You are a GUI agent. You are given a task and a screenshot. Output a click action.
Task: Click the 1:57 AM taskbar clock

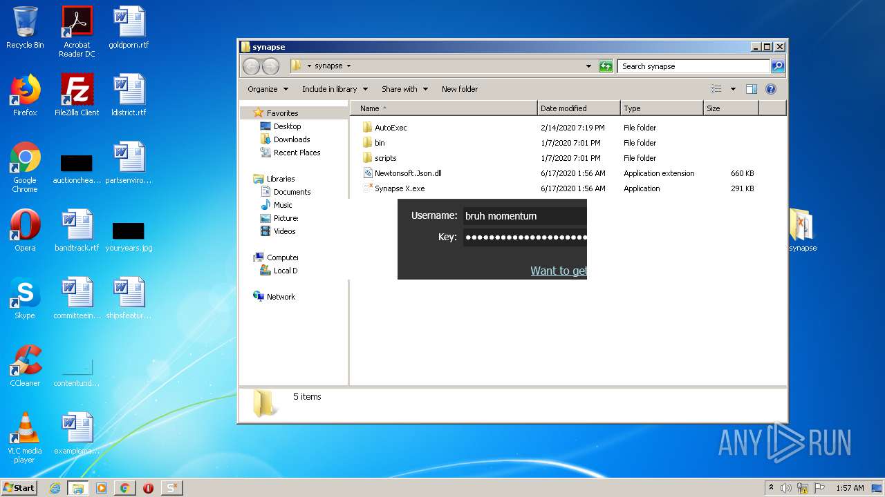coord(850,488)
